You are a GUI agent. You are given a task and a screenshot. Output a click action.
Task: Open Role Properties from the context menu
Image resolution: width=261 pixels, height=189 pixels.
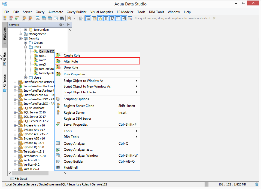[x=97, y=74]
